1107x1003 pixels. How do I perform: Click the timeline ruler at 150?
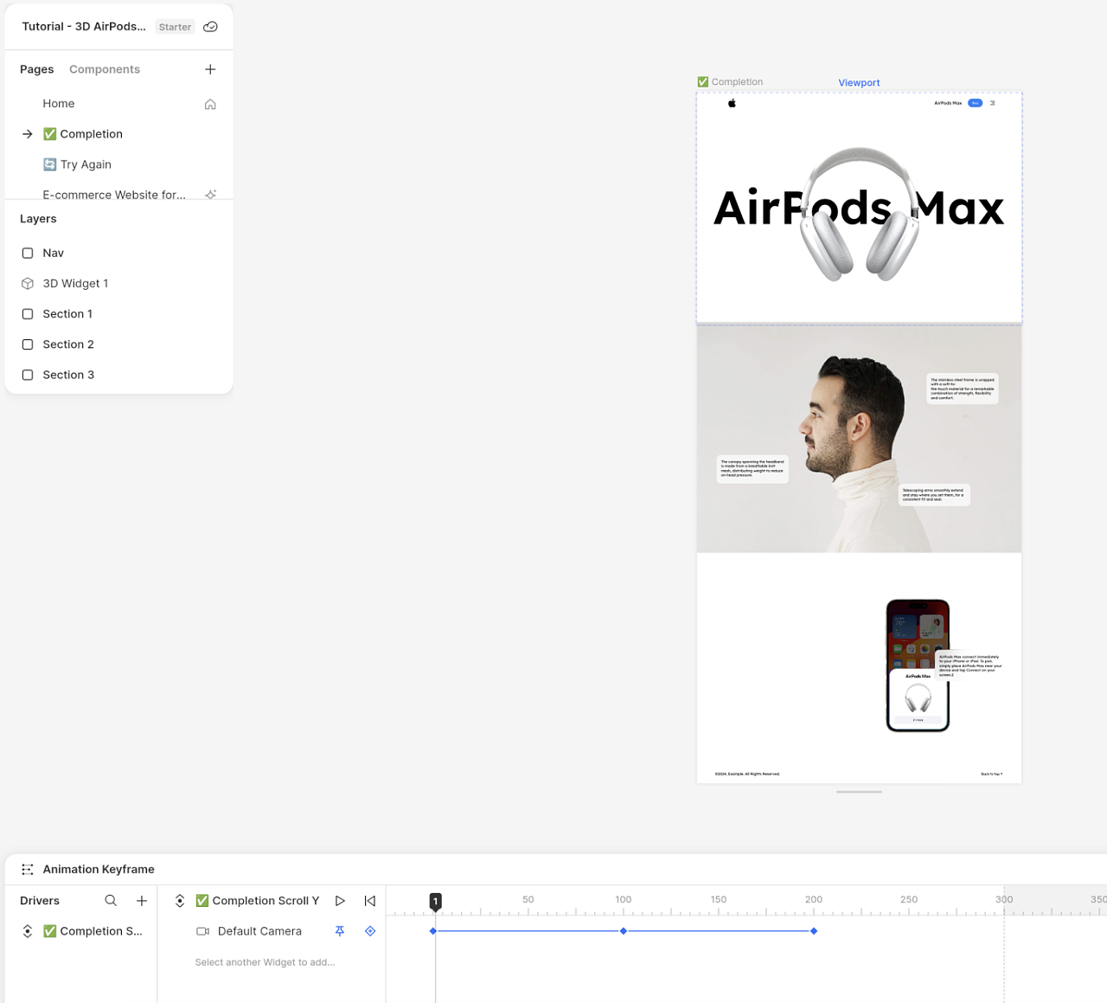(719, 900)
